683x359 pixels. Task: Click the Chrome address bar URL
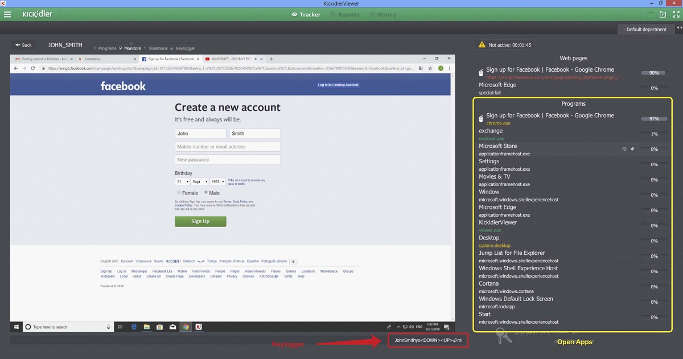[229, 68]
